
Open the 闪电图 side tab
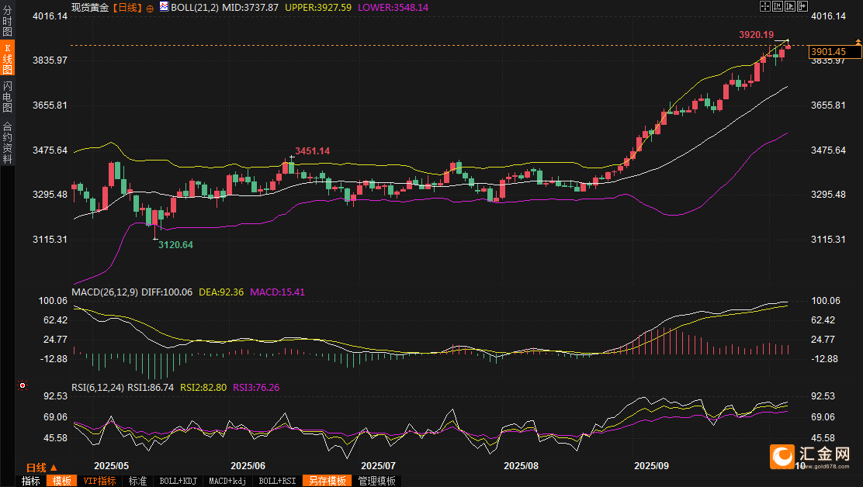[7, 95]
